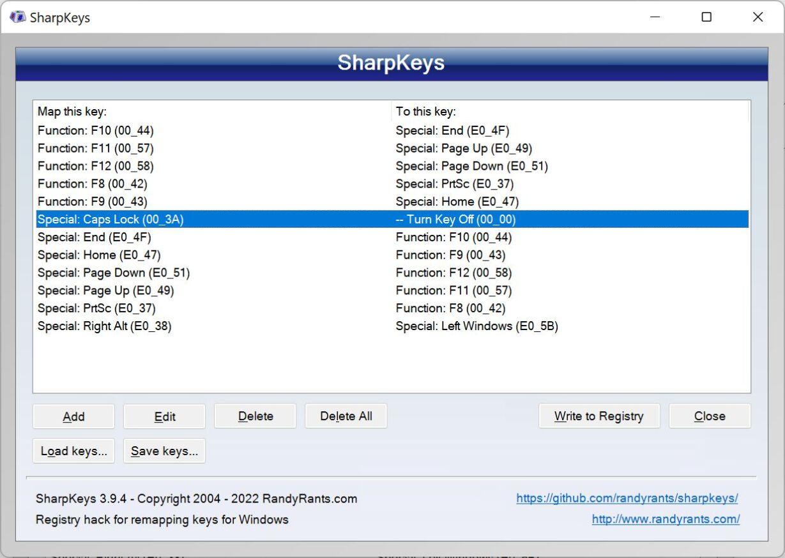This screenshot has height=558, width=785.
Task: Select the F11 to Page Up mapping row
Action: (x=255, y=147)
